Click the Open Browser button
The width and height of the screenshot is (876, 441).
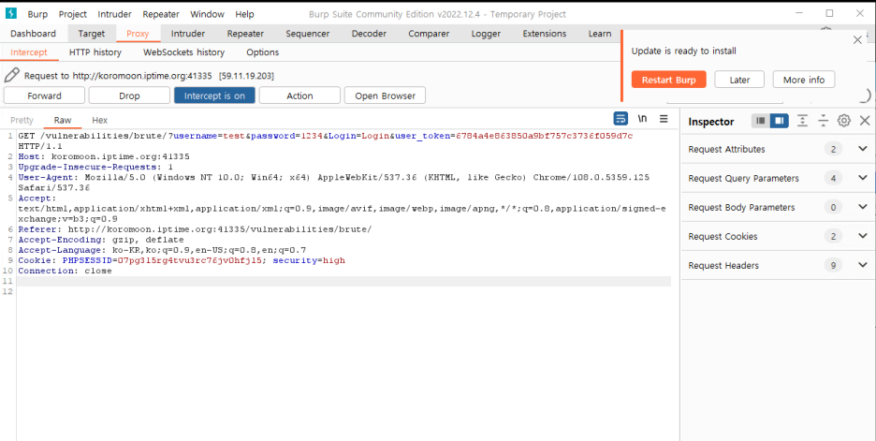coord(385,96)
